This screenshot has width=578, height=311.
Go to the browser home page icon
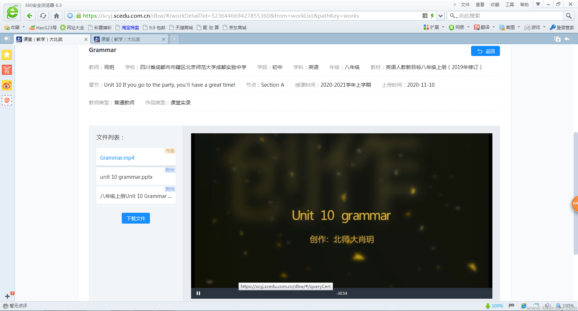tap(56, 16)
